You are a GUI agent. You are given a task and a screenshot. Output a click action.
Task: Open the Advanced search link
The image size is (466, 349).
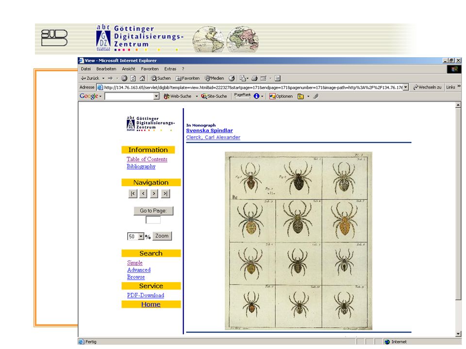pos(139,270)
